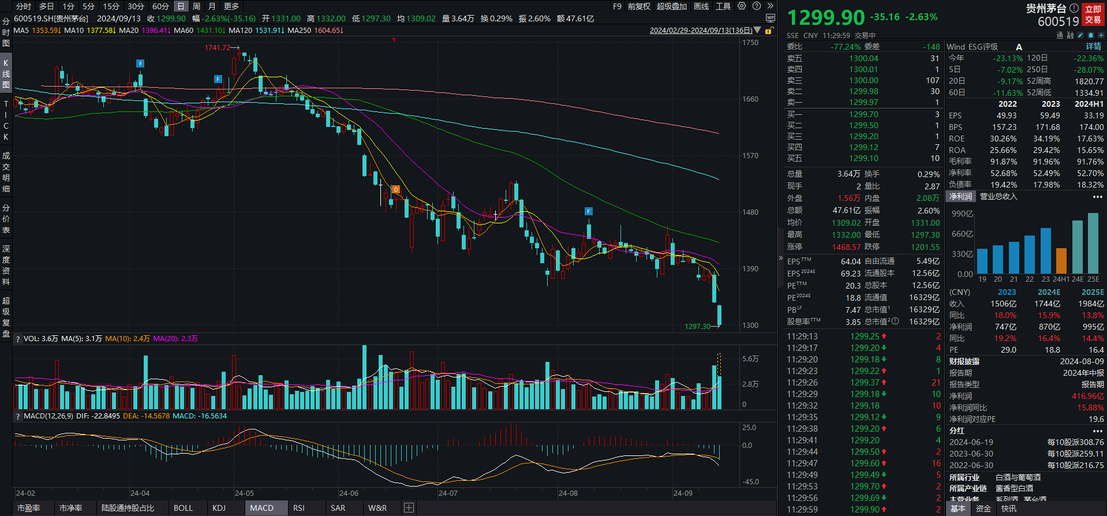Image resolution: width=1107 pixels, height=516 pixels.
Task: Click 融 margin badge
Action: pyautogui.click(x=1070, y=35)
